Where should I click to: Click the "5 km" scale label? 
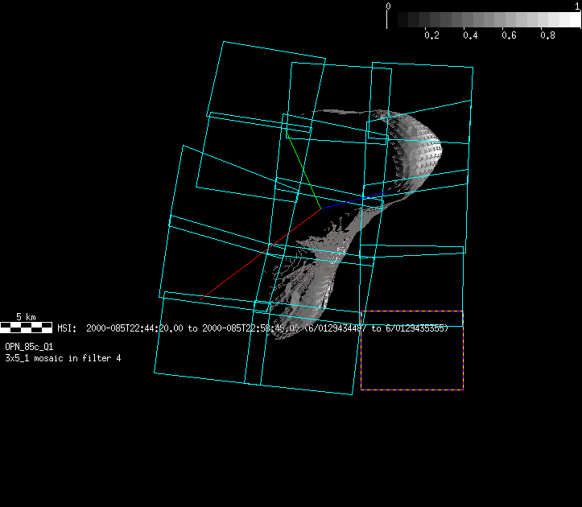[x=26, y=317]
